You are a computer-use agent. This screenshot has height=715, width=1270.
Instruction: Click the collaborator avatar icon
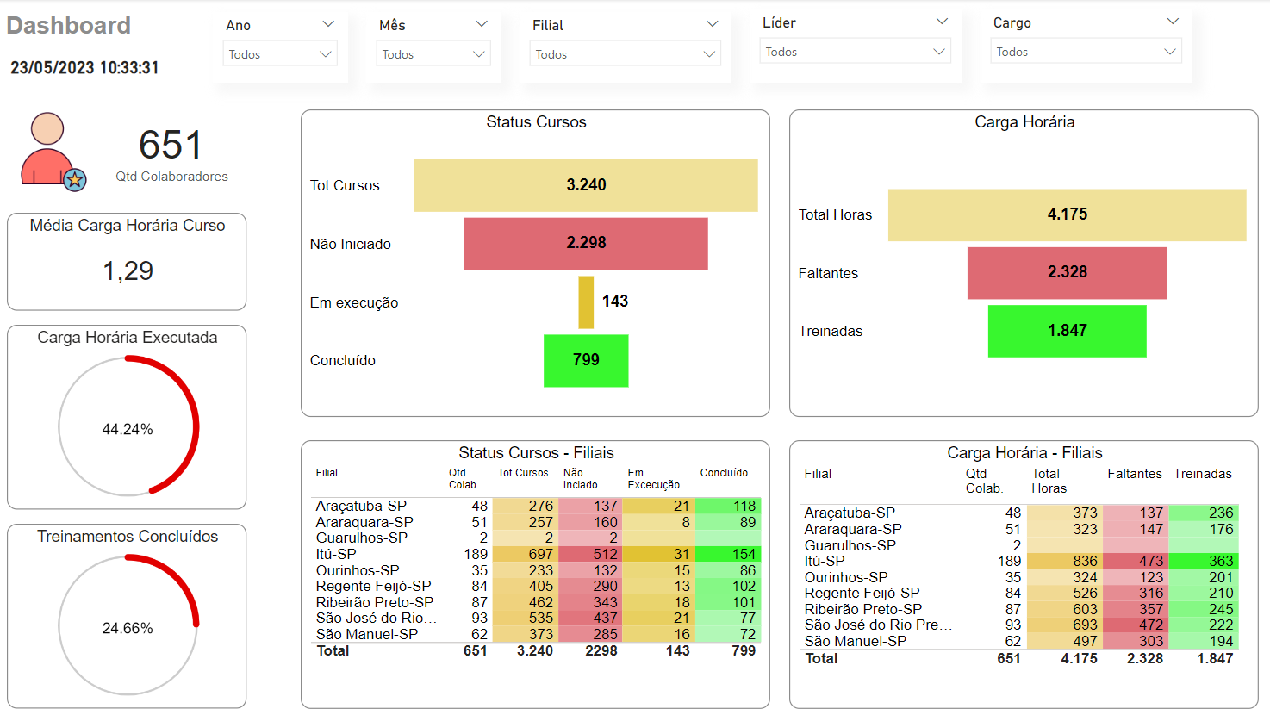(x=47, y=149)
